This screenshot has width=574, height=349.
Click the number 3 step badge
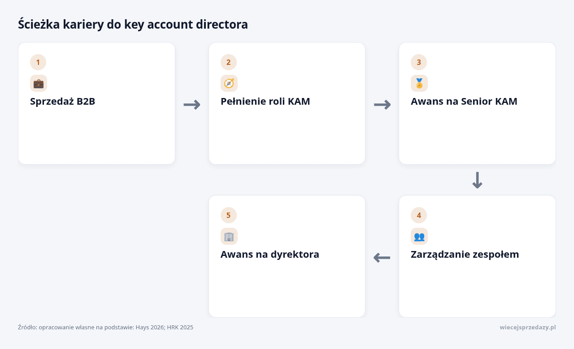tap(419, 62)
